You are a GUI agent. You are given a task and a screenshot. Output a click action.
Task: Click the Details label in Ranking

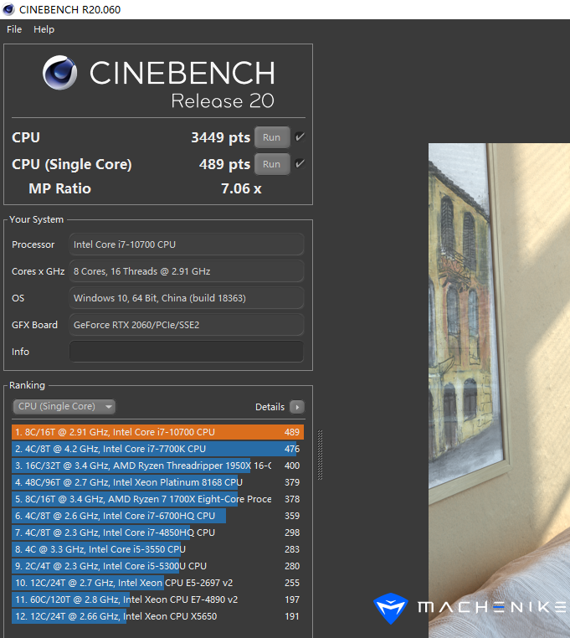coord(270,407)
